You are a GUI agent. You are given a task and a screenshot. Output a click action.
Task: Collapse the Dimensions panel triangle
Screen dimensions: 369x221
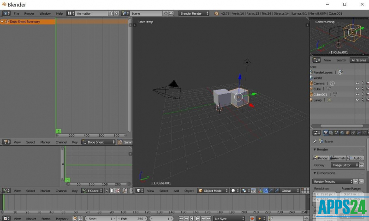click(315, 173)
